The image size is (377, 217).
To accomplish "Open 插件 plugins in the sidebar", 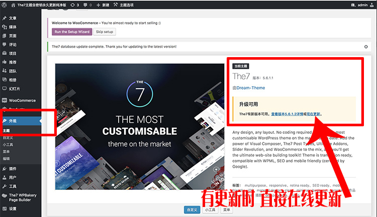I will click(13, 168).
